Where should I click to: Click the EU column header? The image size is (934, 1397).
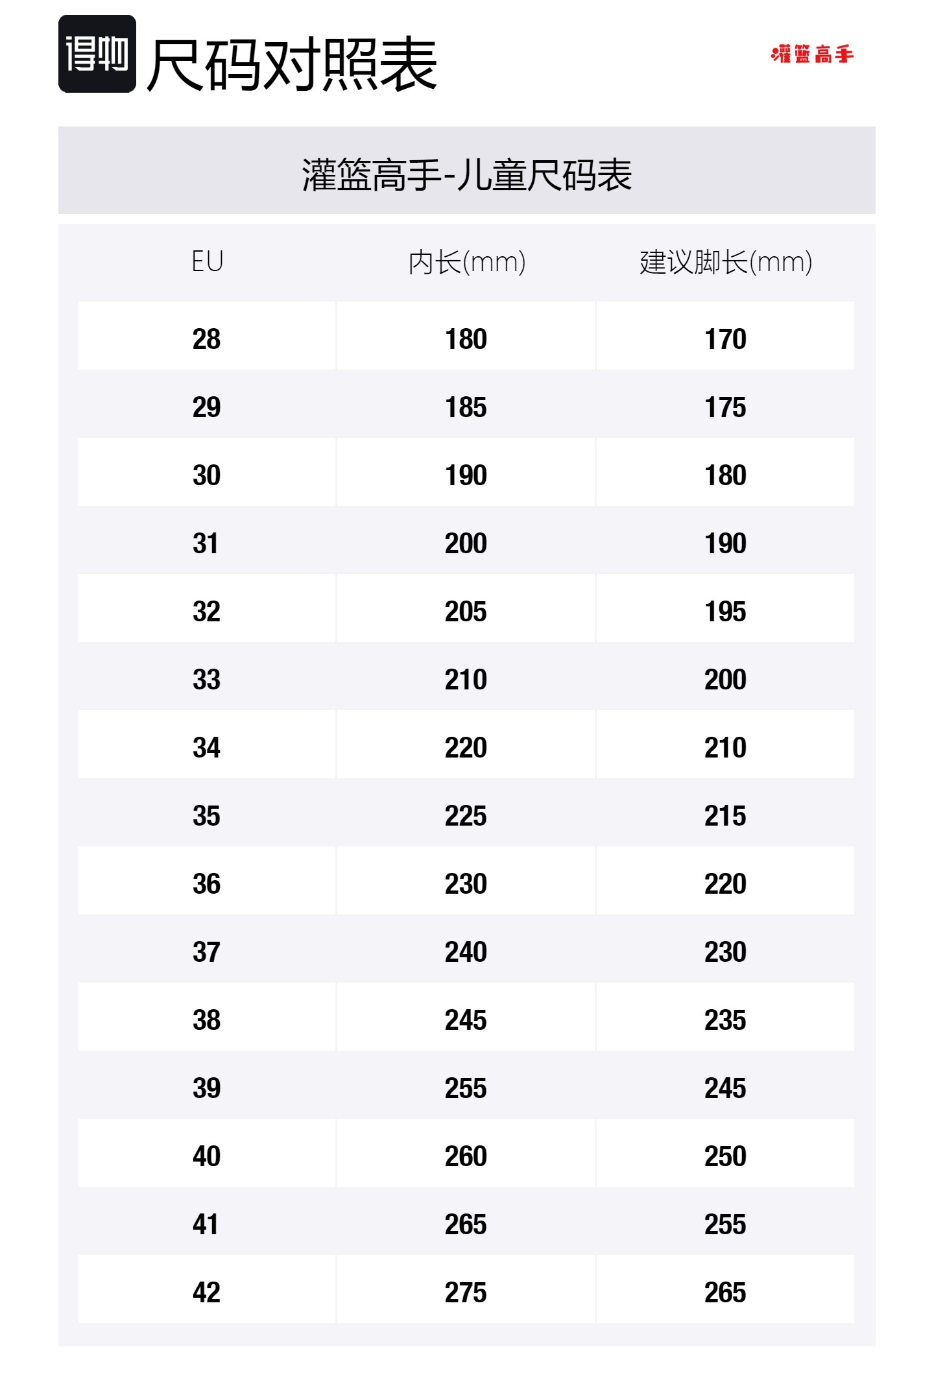pyautogui.click(x=207, y=262)
